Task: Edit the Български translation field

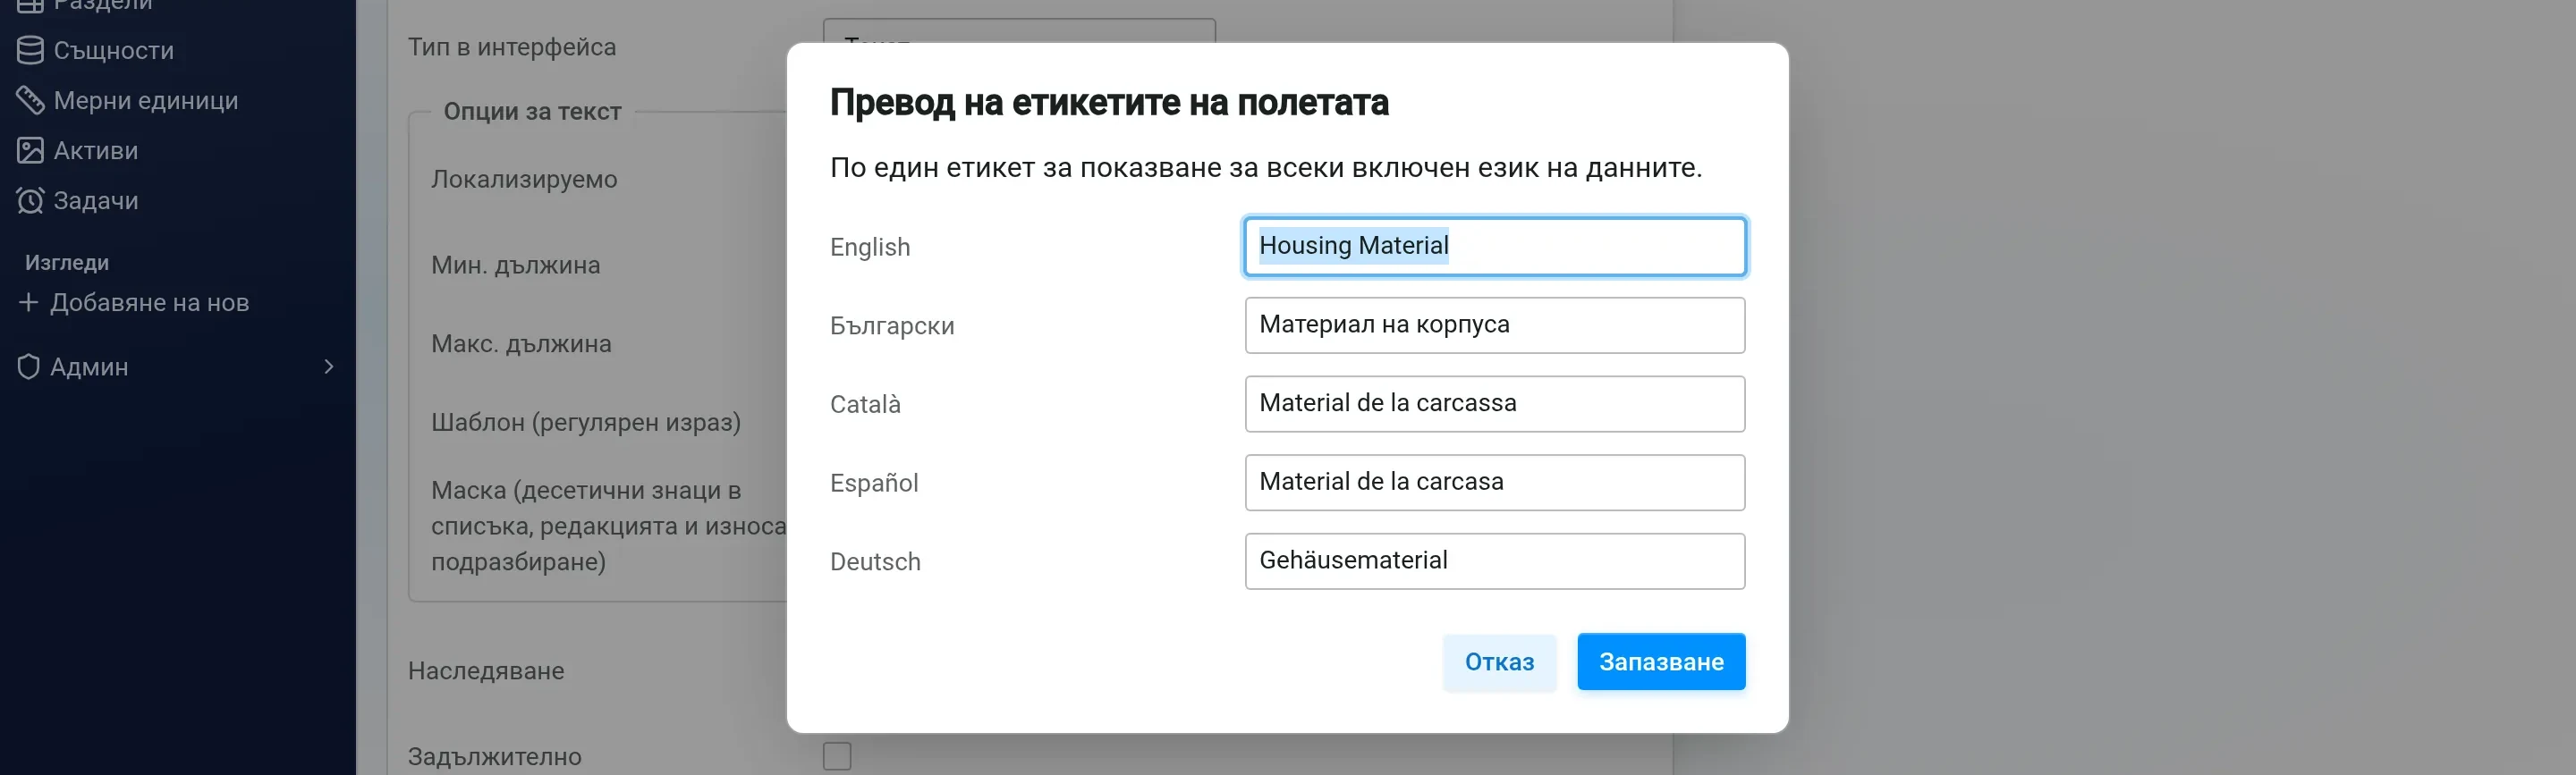Action: tap(1495, 325)
